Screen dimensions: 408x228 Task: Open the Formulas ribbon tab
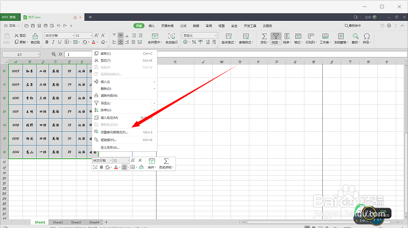pyautogui.click(x=184, y=26)
